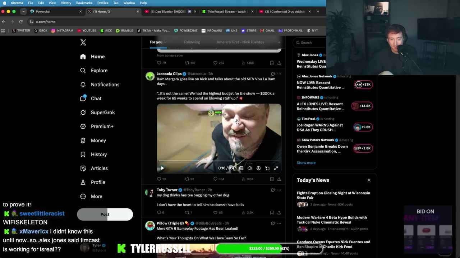Open Notifications from the sidebar

[x=100, y=85]
